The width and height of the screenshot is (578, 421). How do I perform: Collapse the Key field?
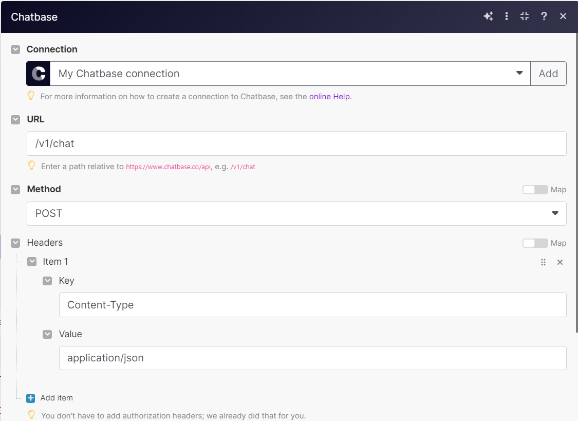(x=47, y=281)
